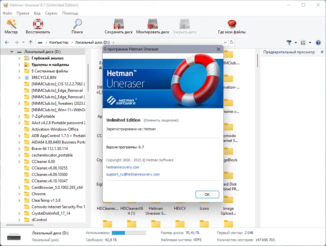The image size is (326, 246).
Task: Click the blue help question mark icon
Action: click(318, 42)
